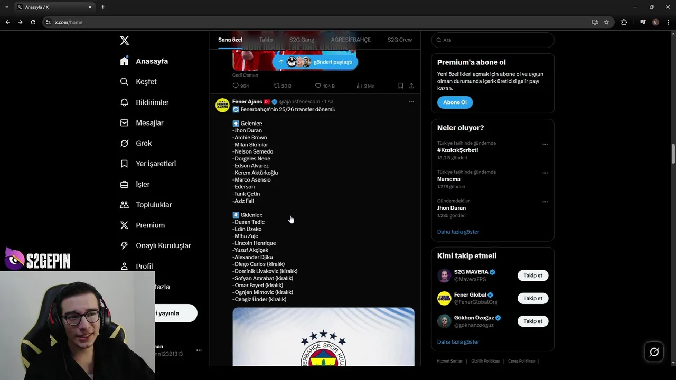This screenshot has height=380, width=676.
Task: Open more options for Jhon Duran trend
Action: [545, 202]
